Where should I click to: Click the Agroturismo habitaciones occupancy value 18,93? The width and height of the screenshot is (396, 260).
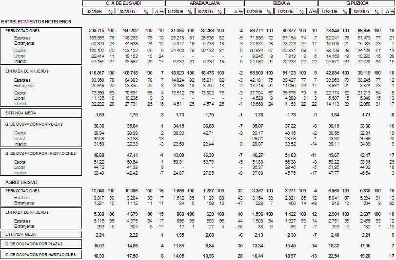(99, 255)
